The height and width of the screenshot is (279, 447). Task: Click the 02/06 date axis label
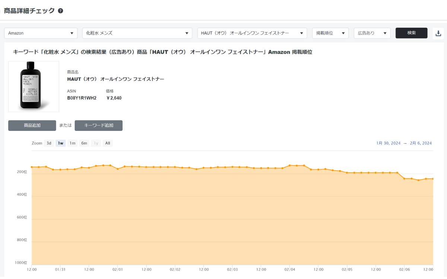(405, 269)
